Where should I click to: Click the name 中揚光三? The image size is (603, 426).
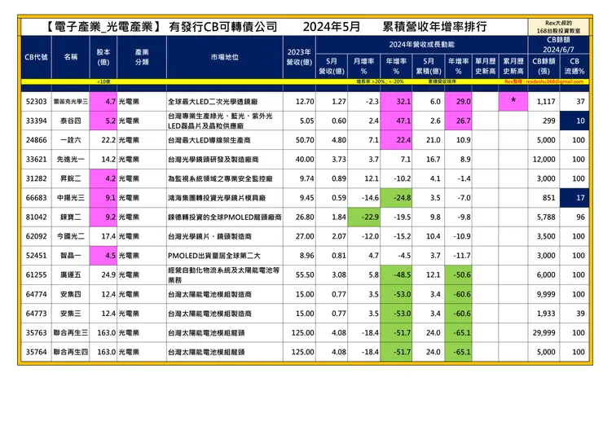coord(70,198)
